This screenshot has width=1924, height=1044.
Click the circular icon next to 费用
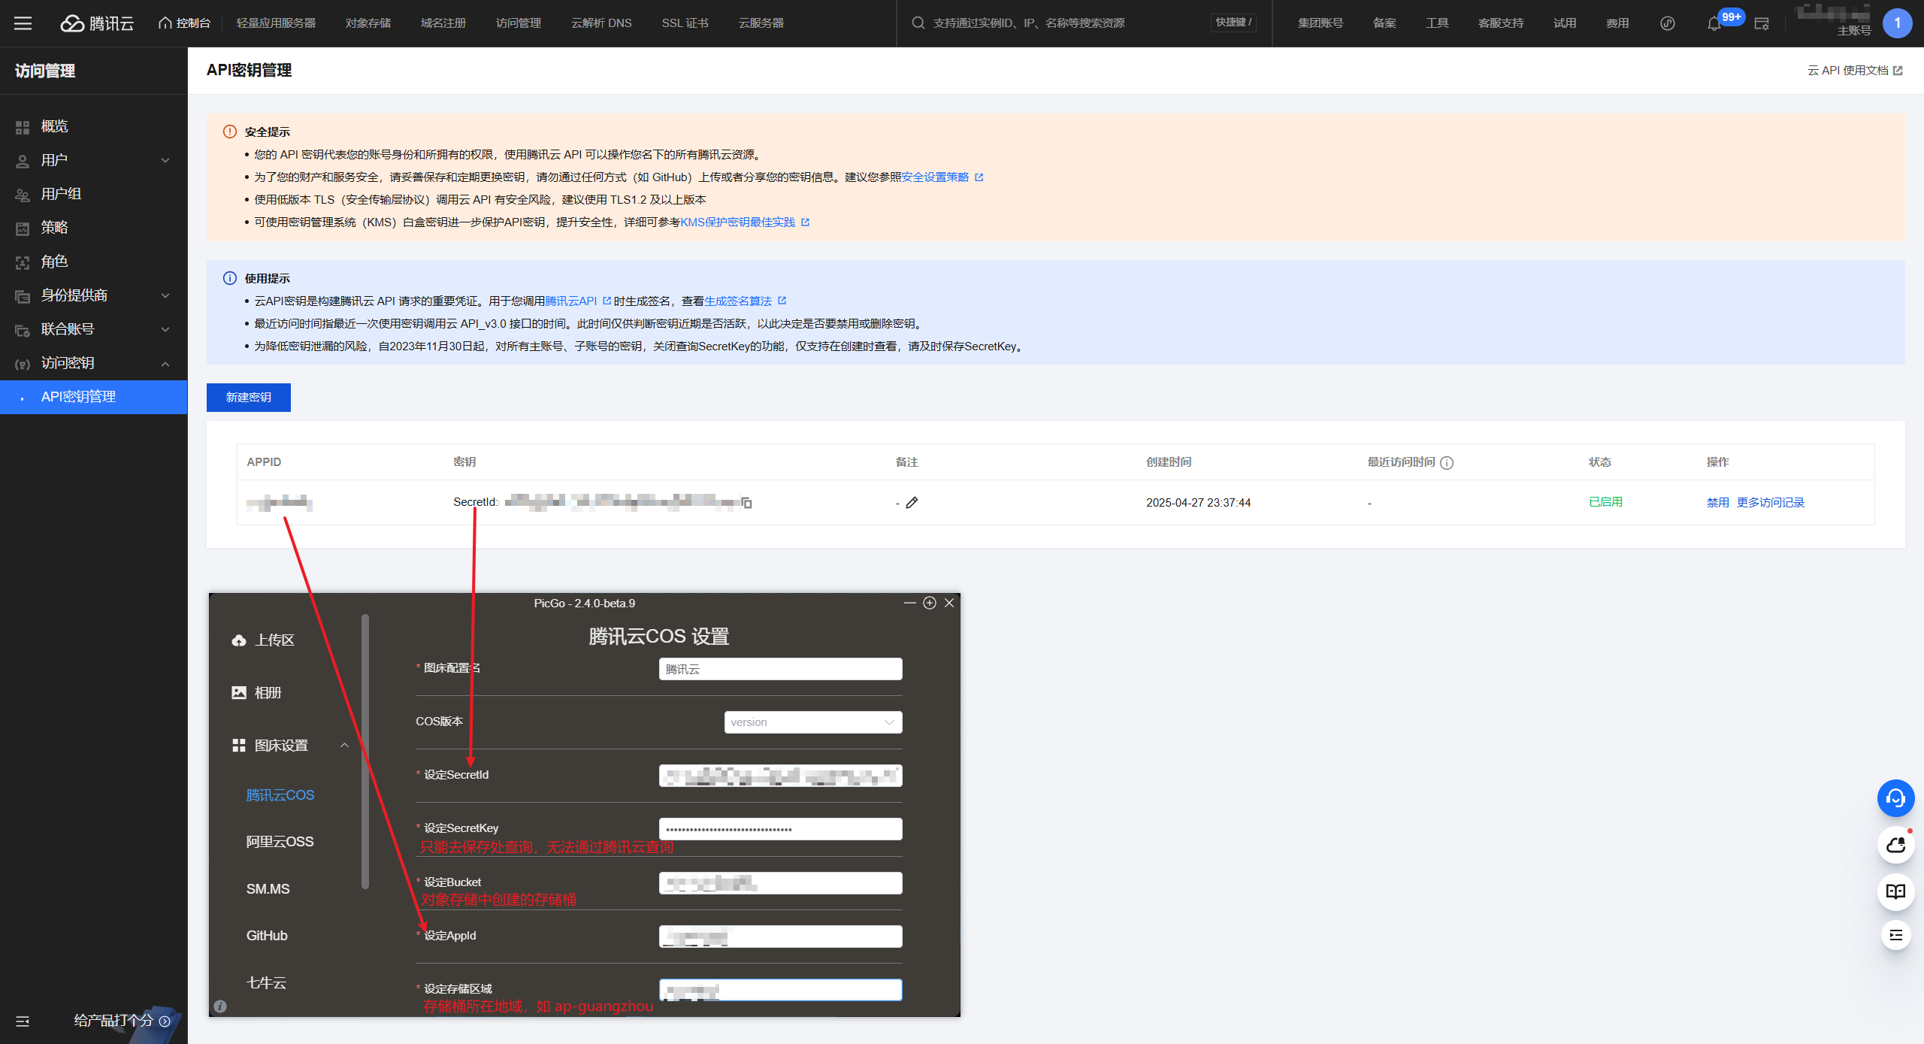point(1667,23)
